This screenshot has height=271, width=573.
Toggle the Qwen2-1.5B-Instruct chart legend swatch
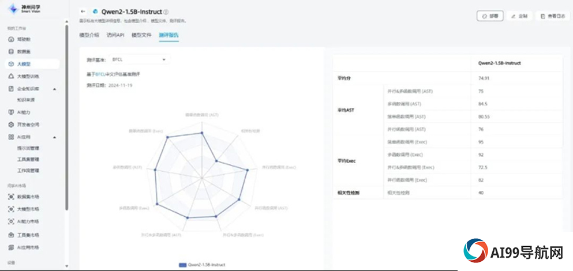[x=183, y=265]
